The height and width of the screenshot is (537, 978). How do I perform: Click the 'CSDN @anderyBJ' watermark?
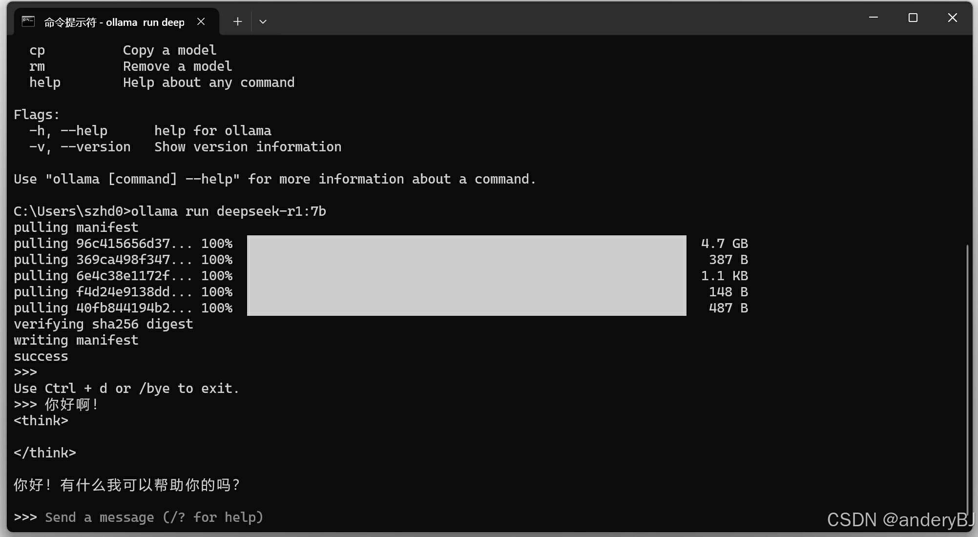point(900,519)
